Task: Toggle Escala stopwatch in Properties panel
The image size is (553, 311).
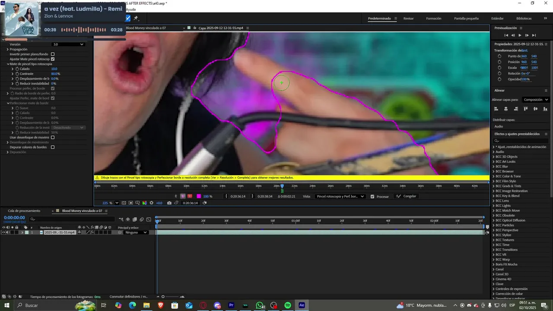Action: click(x=500, y=68)
